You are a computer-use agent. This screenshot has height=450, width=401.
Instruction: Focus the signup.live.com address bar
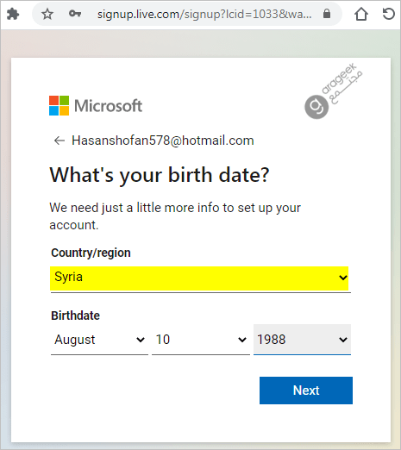pyautogui.click(x=204, y=14)
